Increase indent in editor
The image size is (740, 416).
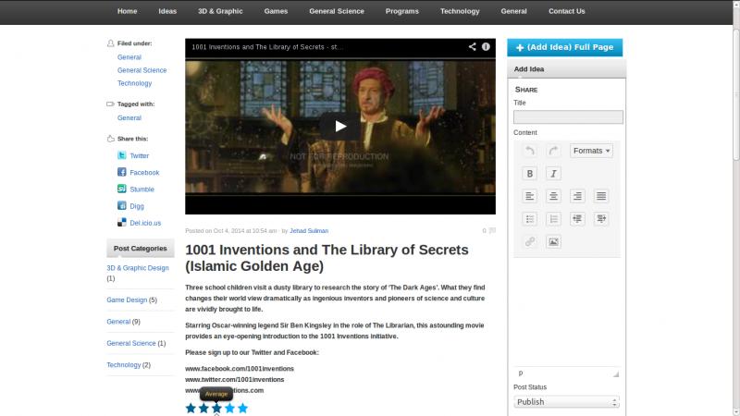click(x=600, y=219)
